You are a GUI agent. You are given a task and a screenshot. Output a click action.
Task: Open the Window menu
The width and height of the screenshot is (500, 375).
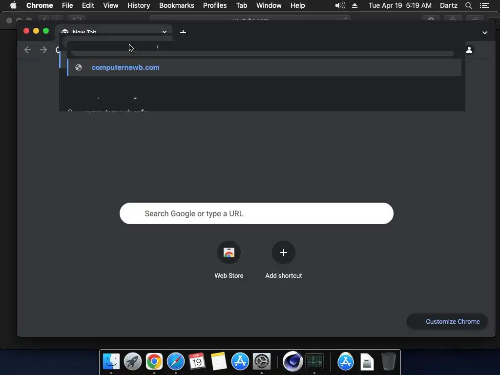[269, 5]
